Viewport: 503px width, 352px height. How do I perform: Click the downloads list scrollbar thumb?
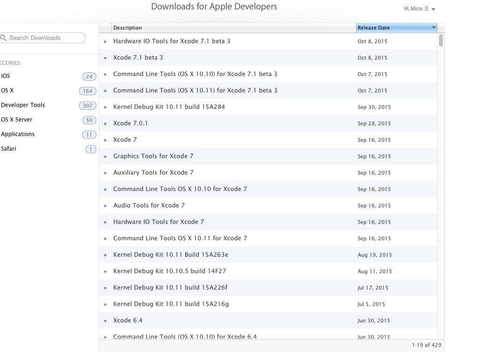(441, 40)
